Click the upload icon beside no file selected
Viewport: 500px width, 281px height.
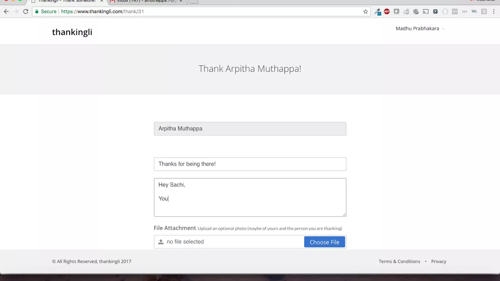pos(161,242)
